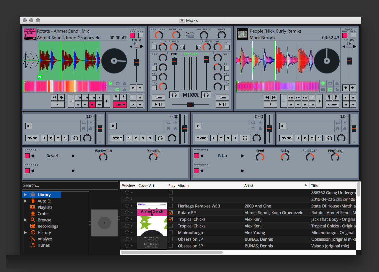Image resolution: width=379 pixels, height=272 pixels.
Task: Check the Played checkbox for Minimofongo
Action: [x=171, y=232]
